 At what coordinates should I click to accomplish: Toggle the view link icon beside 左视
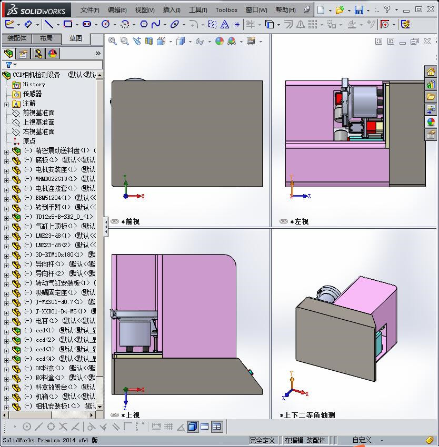[283, 221]
